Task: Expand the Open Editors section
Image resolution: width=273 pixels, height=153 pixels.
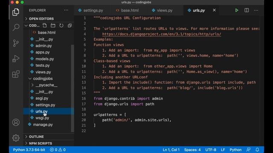Action: coord(41,19)
